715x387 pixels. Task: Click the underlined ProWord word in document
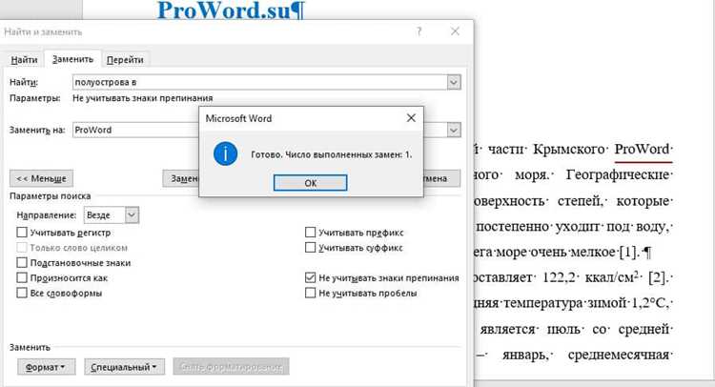[x=642, y=149]
